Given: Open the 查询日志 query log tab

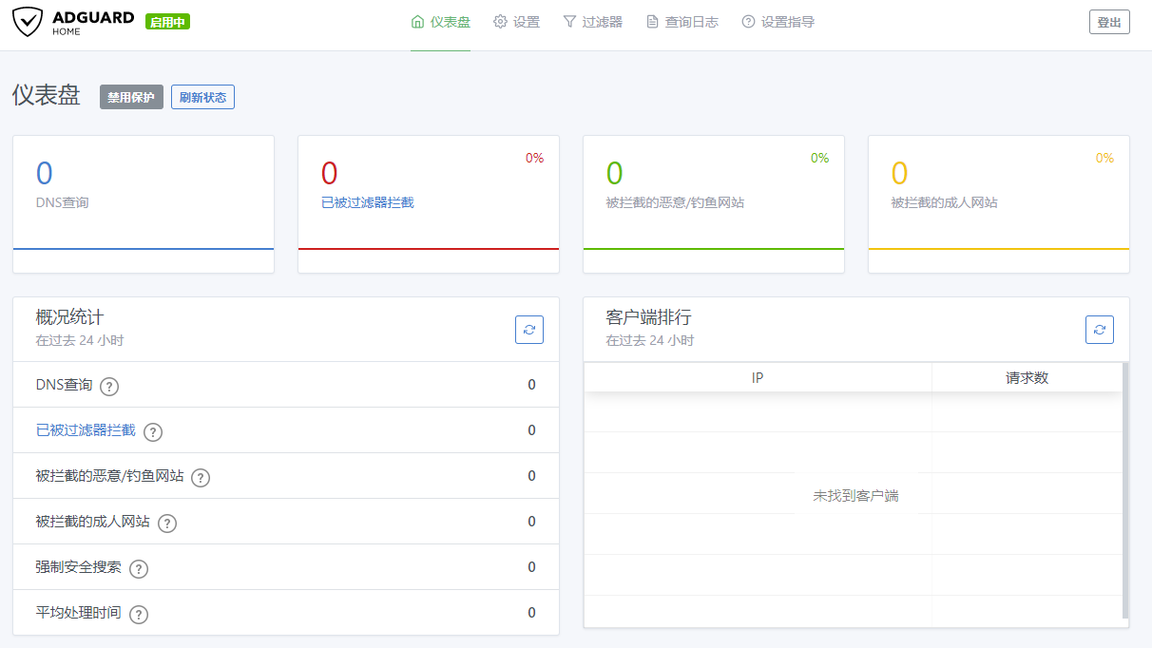Looking at the screenshot, I should [682, 22].
